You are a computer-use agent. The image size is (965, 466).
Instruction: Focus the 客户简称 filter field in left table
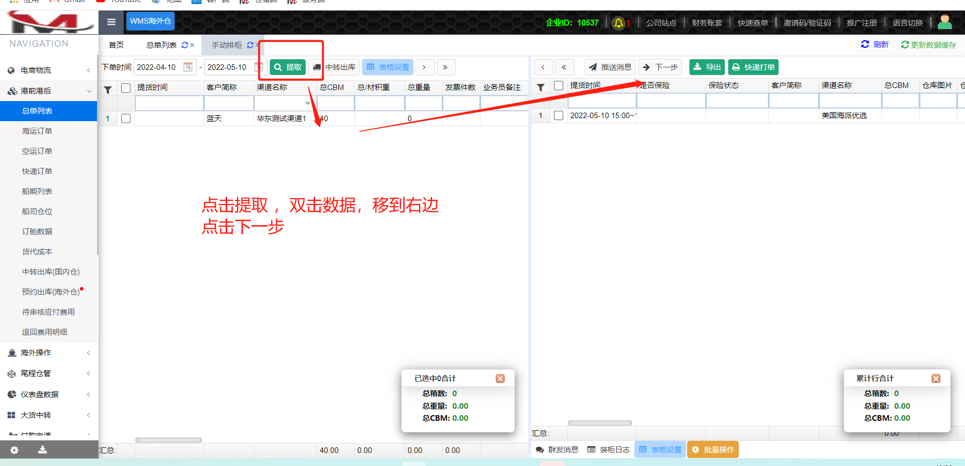[x=229, y=103]
